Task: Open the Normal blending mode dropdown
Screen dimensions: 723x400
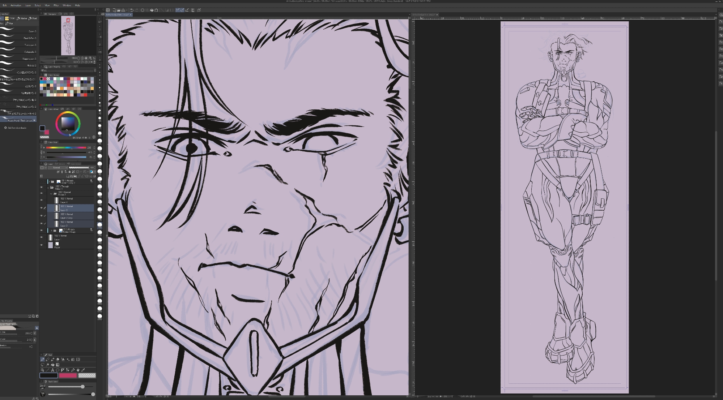Action: click(57, 168)
